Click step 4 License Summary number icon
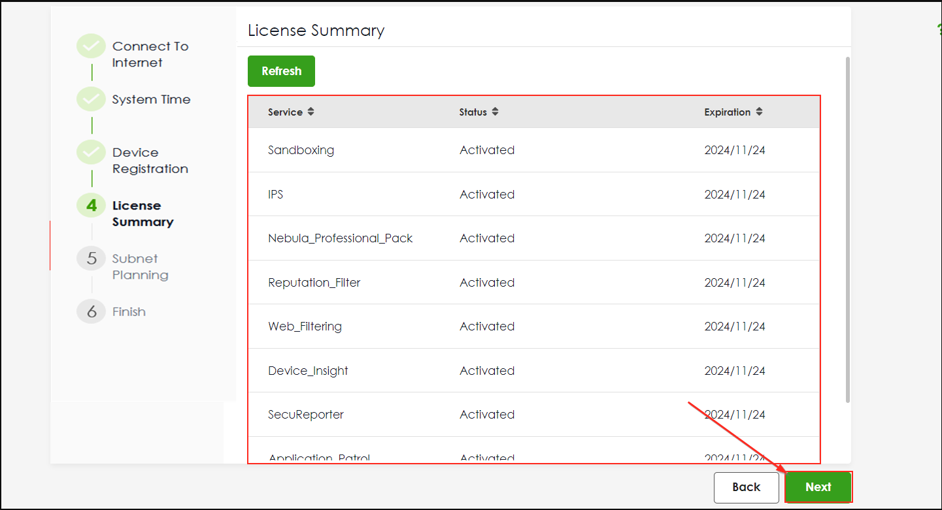This screenshot has height=510, width=942. pos(91,206)
